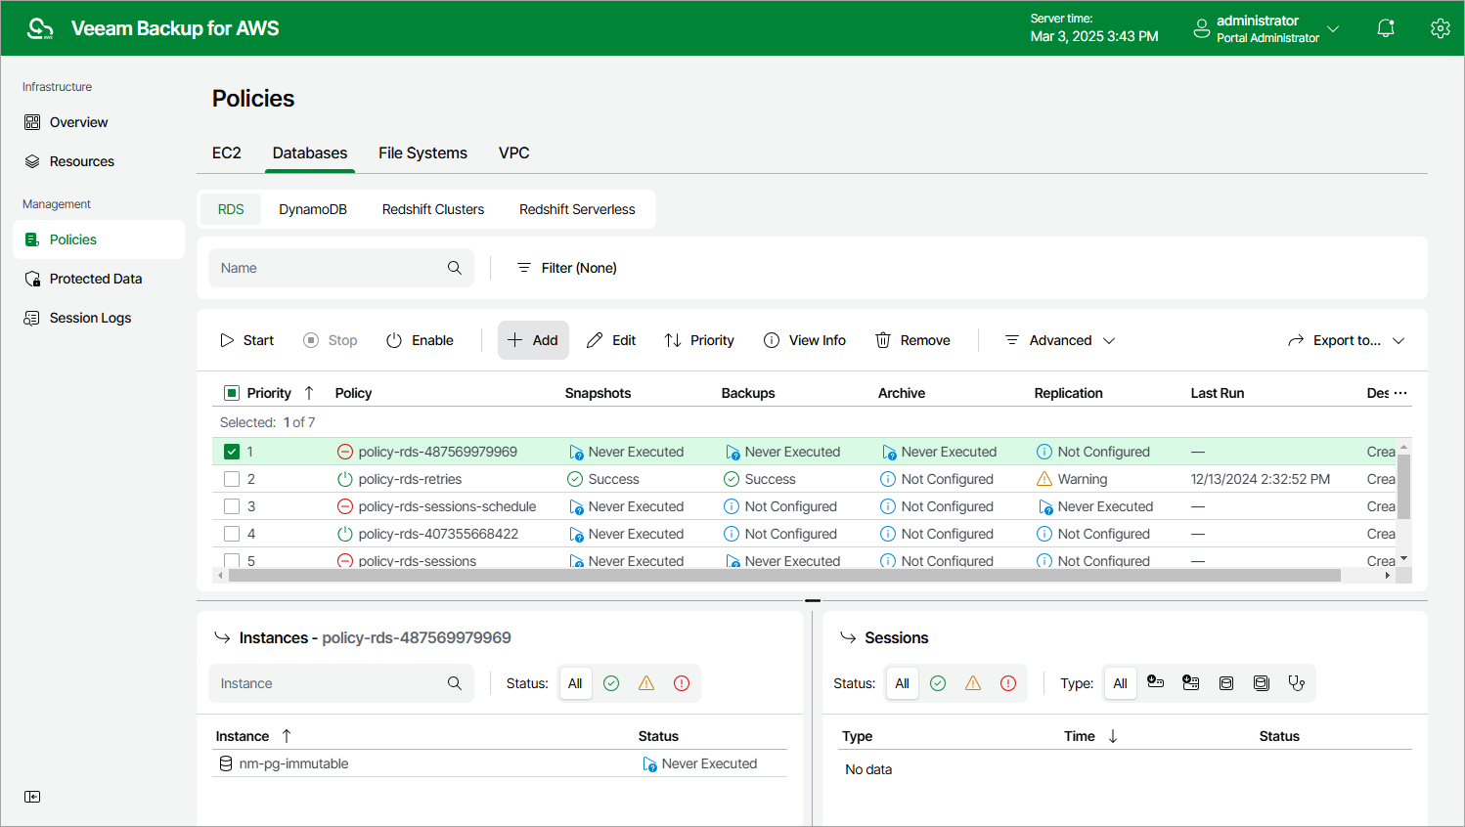The height and width of the screenshot is (827, 1465).
Task: Switch to the EC2 tab
Action: coord(227,152)
